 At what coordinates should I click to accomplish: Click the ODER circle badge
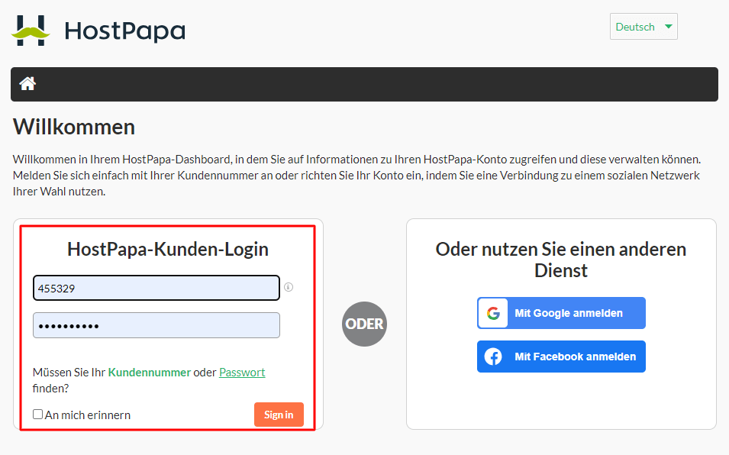365,324
